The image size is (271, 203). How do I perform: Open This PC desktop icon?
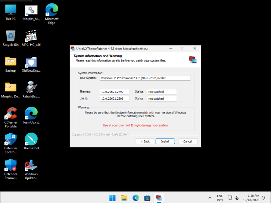(10, 12)
